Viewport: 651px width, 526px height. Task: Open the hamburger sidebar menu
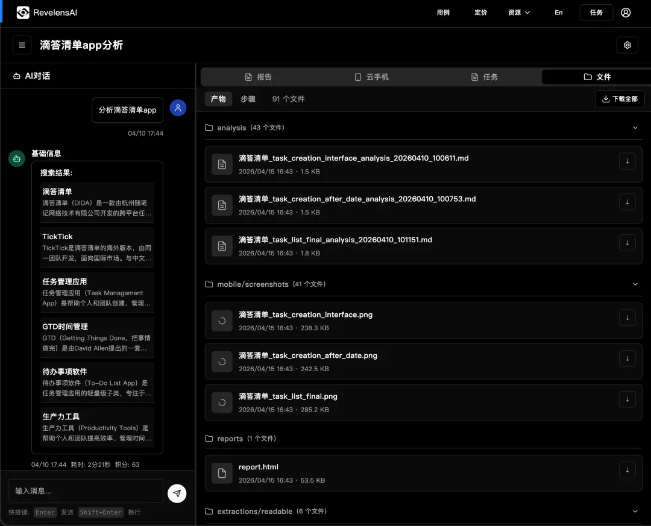click(22, 45)
